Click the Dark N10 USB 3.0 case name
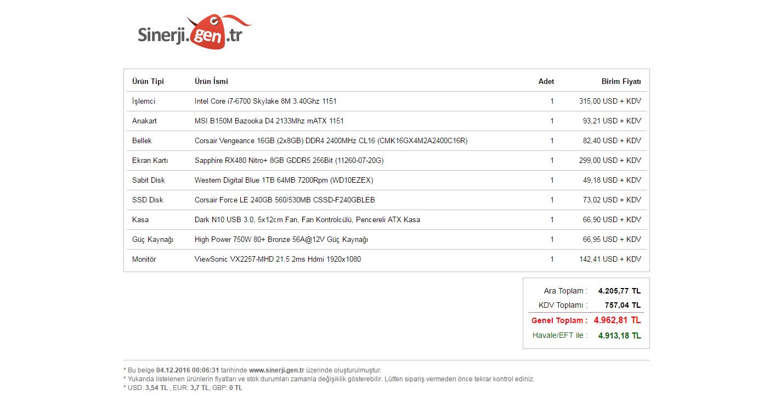This screenshot has height=412, width=781. click(x=308, y=220)
